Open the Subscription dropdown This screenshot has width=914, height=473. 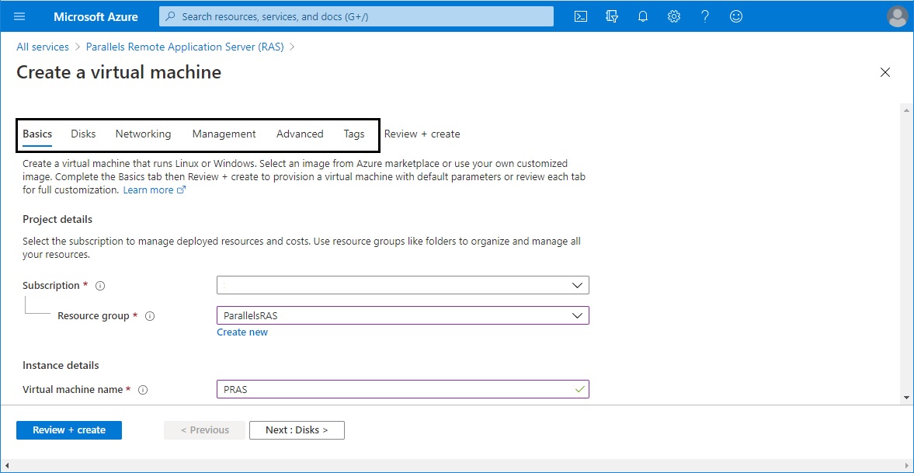click(x=577, y=285)
